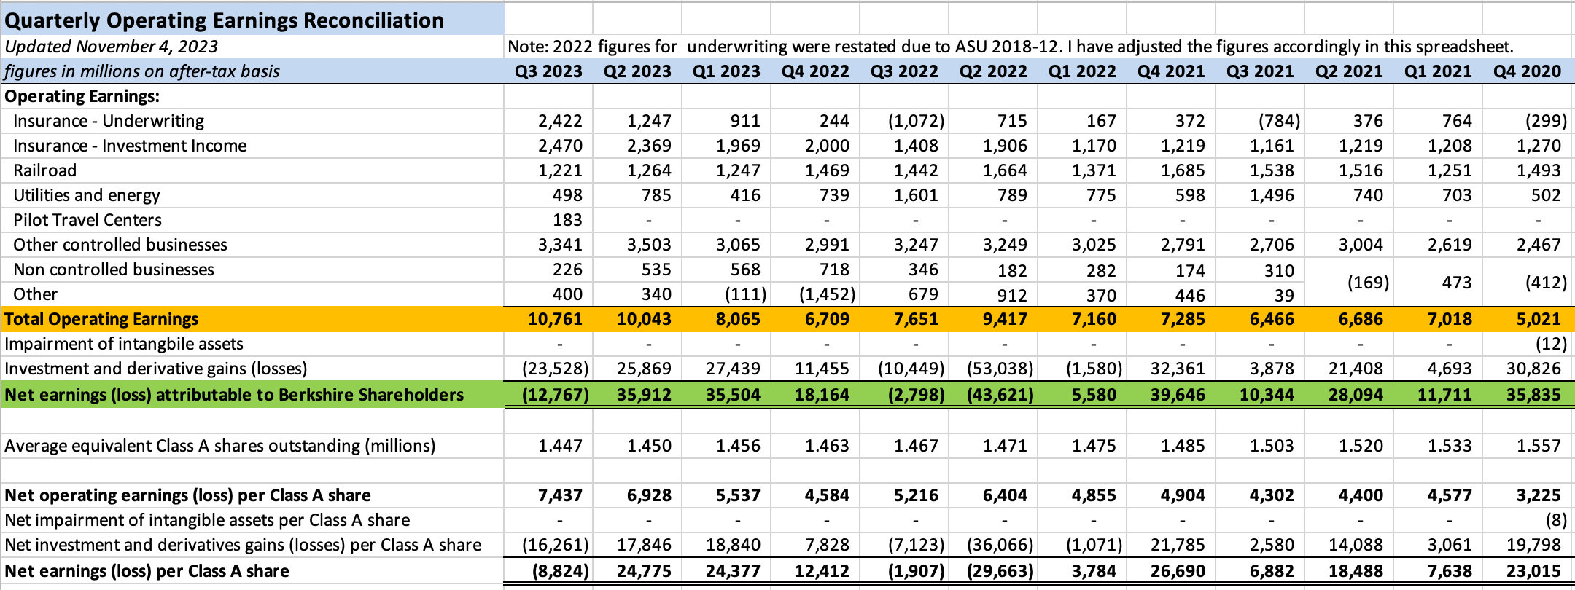Select the Quarterly Operating Earnings Reconciliation title cell
Screen dimensions: 1575x590
[224, 20]
